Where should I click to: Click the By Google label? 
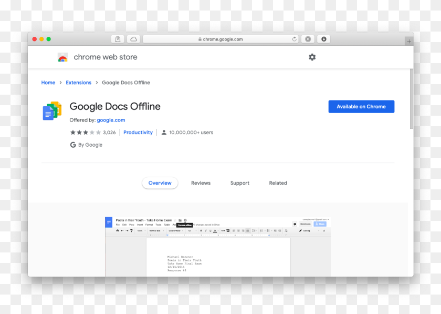(90, 145)
